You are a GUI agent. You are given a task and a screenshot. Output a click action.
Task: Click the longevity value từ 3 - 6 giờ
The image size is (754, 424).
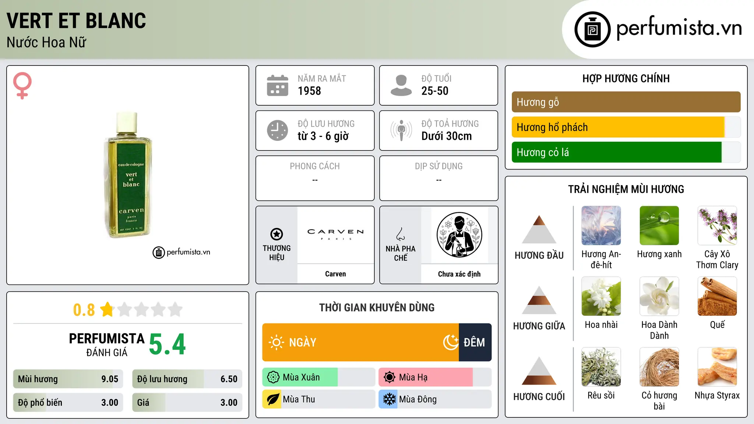coord(323,136)
